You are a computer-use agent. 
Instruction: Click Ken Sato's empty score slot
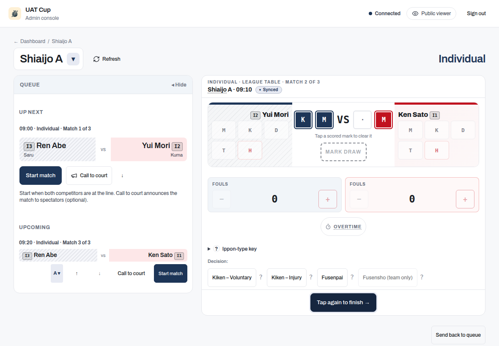(x=362, y=120)
